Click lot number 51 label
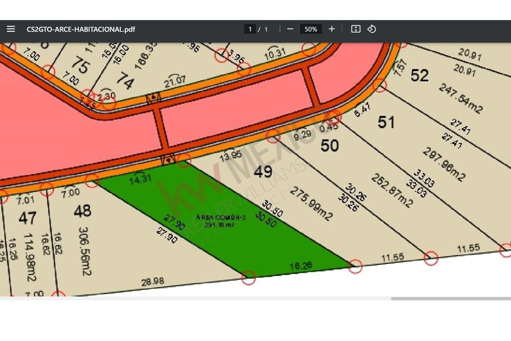This screenshot has width=511, height=341. [x=386, y=122]
